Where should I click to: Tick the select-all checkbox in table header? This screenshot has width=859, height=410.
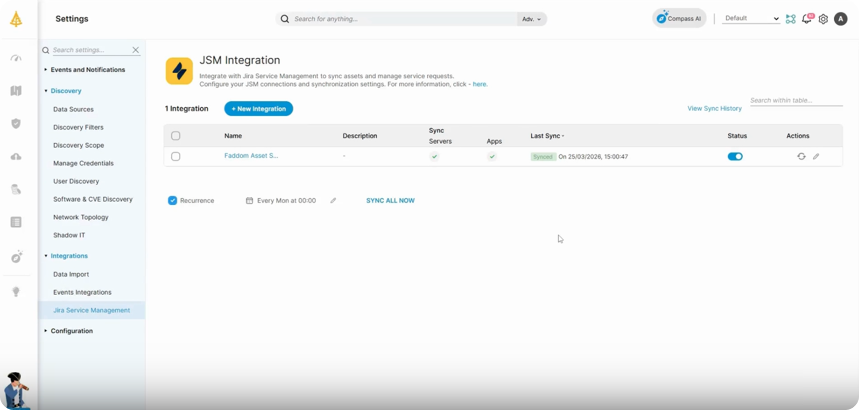pos(176,136)
